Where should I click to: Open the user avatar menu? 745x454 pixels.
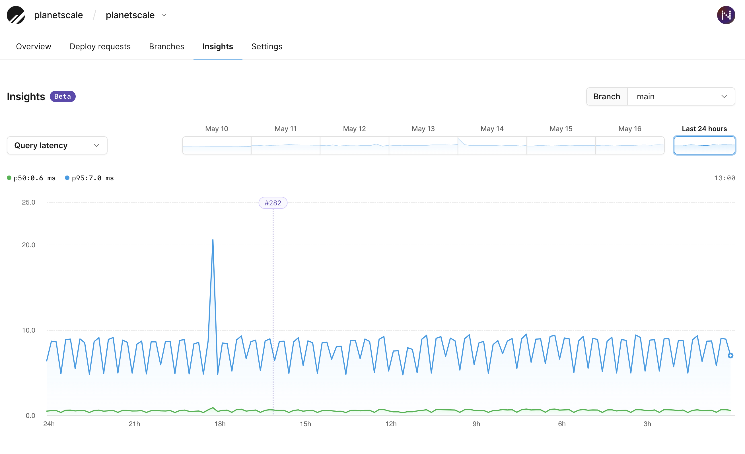[x=726, y=15]
